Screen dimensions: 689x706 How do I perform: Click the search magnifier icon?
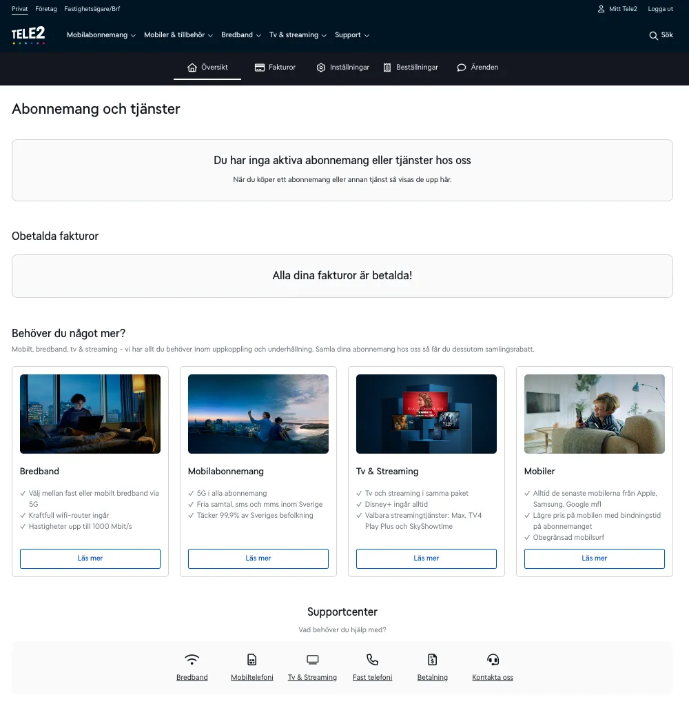click(653, 35)
